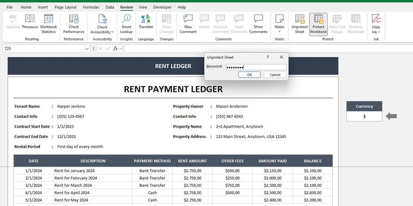This screenshot has height=206, width=413.
Task: Select balance cell $2.850,00
Action: point(313,193)
